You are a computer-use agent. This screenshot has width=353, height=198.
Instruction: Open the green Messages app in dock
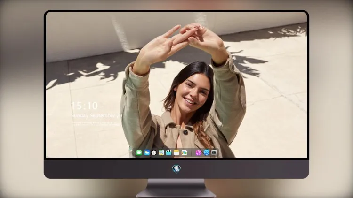tap(139, 153)
